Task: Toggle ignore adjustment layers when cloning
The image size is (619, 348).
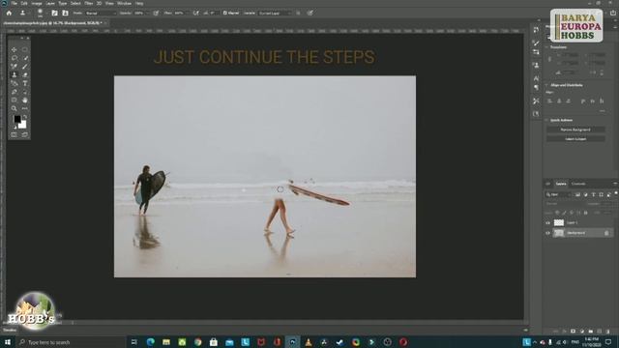Action: click(x=298, y=13)
